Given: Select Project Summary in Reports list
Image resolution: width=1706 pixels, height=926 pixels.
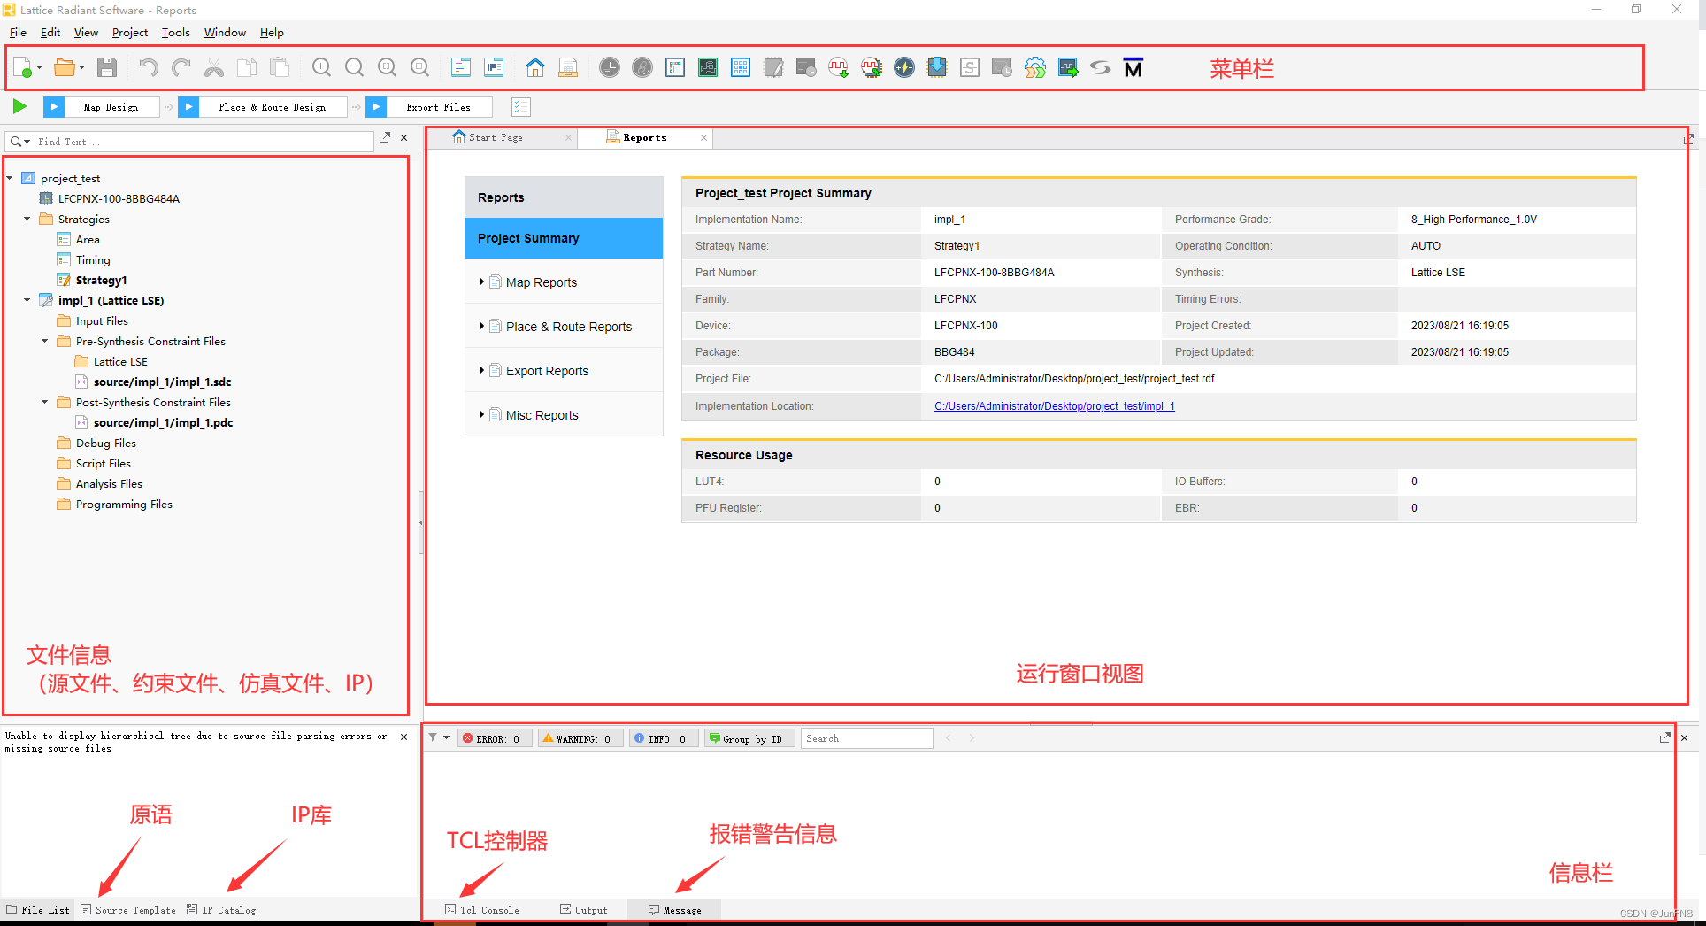Looking at the screenshot, I should [564, 238].
